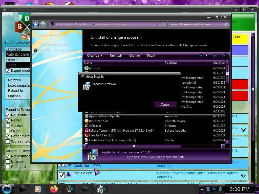Show hidden system tray icons

[202, 189]
